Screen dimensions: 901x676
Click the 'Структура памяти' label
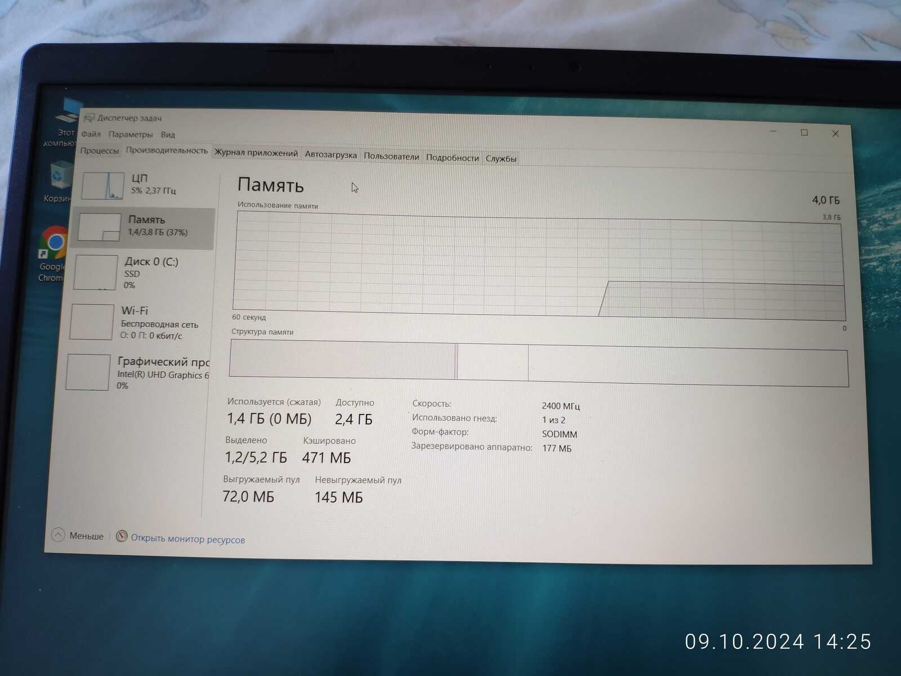point(262,332)
